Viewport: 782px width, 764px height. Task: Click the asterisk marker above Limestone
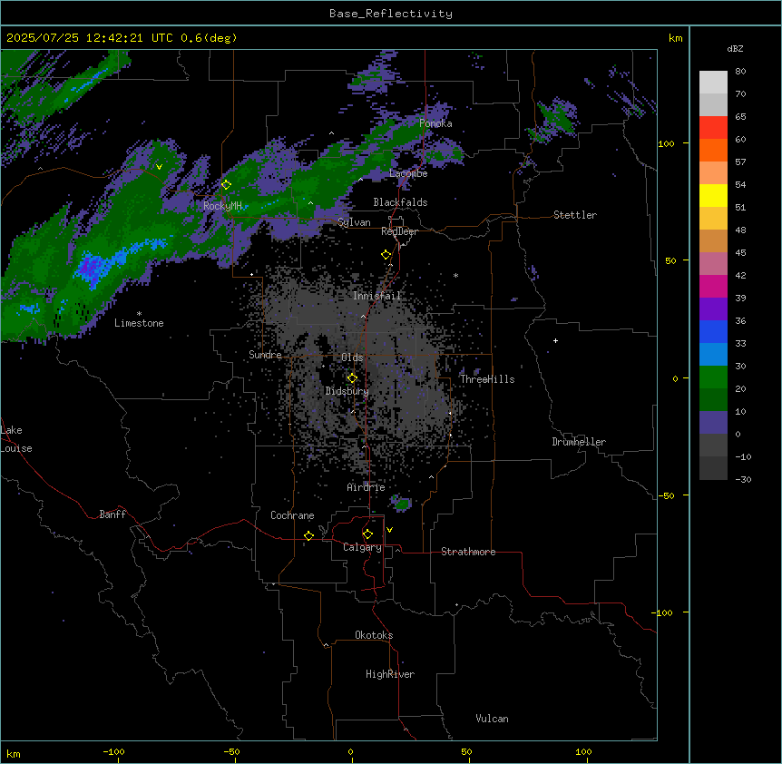(139, 314)
